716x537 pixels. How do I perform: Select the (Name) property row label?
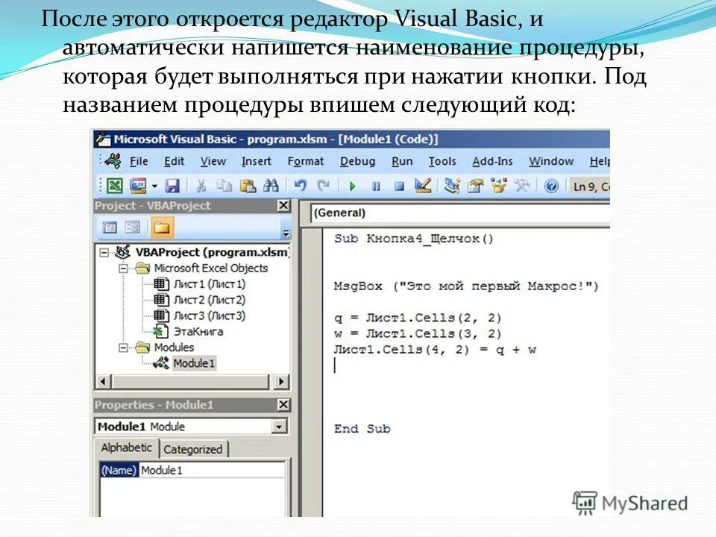coord(119,470)
